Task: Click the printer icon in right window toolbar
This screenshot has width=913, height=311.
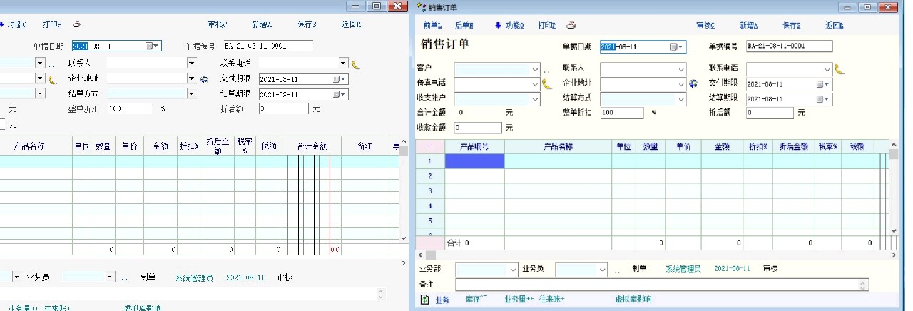Action: coord(571,26)
